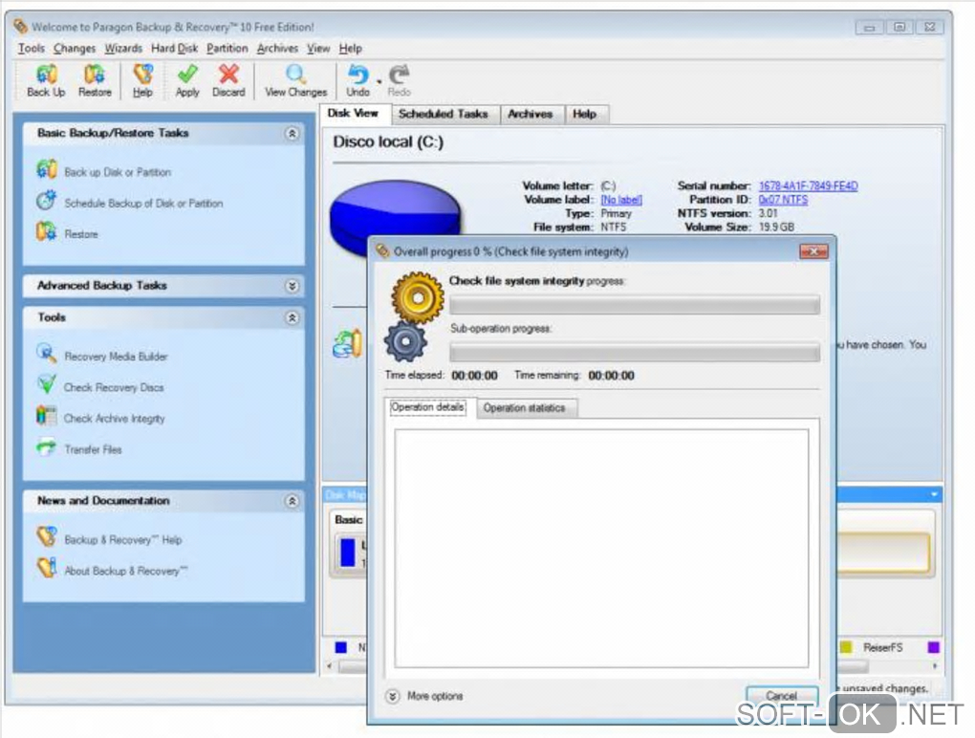Switch to the Disk View tab

click(353, 113)
